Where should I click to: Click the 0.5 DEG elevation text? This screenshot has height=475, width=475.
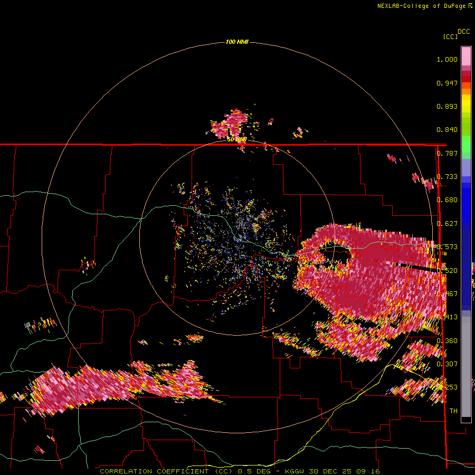pos(254,471)
